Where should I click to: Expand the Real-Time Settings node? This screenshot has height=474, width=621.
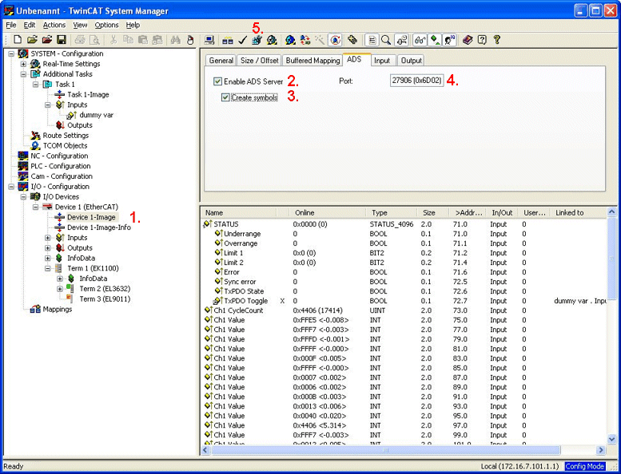(23, 64)
